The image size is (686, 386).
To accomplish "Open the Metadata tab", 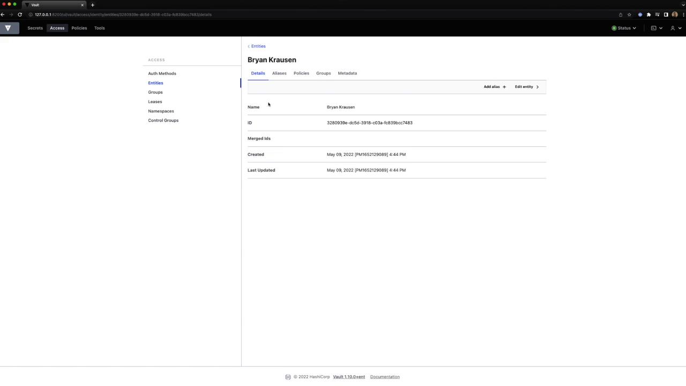I will click(x=347, y=73).
